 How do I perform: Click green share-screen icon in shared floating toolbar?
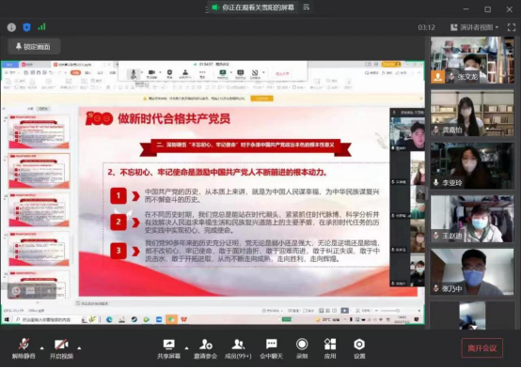pyautogui.click(x=223, y=73)
